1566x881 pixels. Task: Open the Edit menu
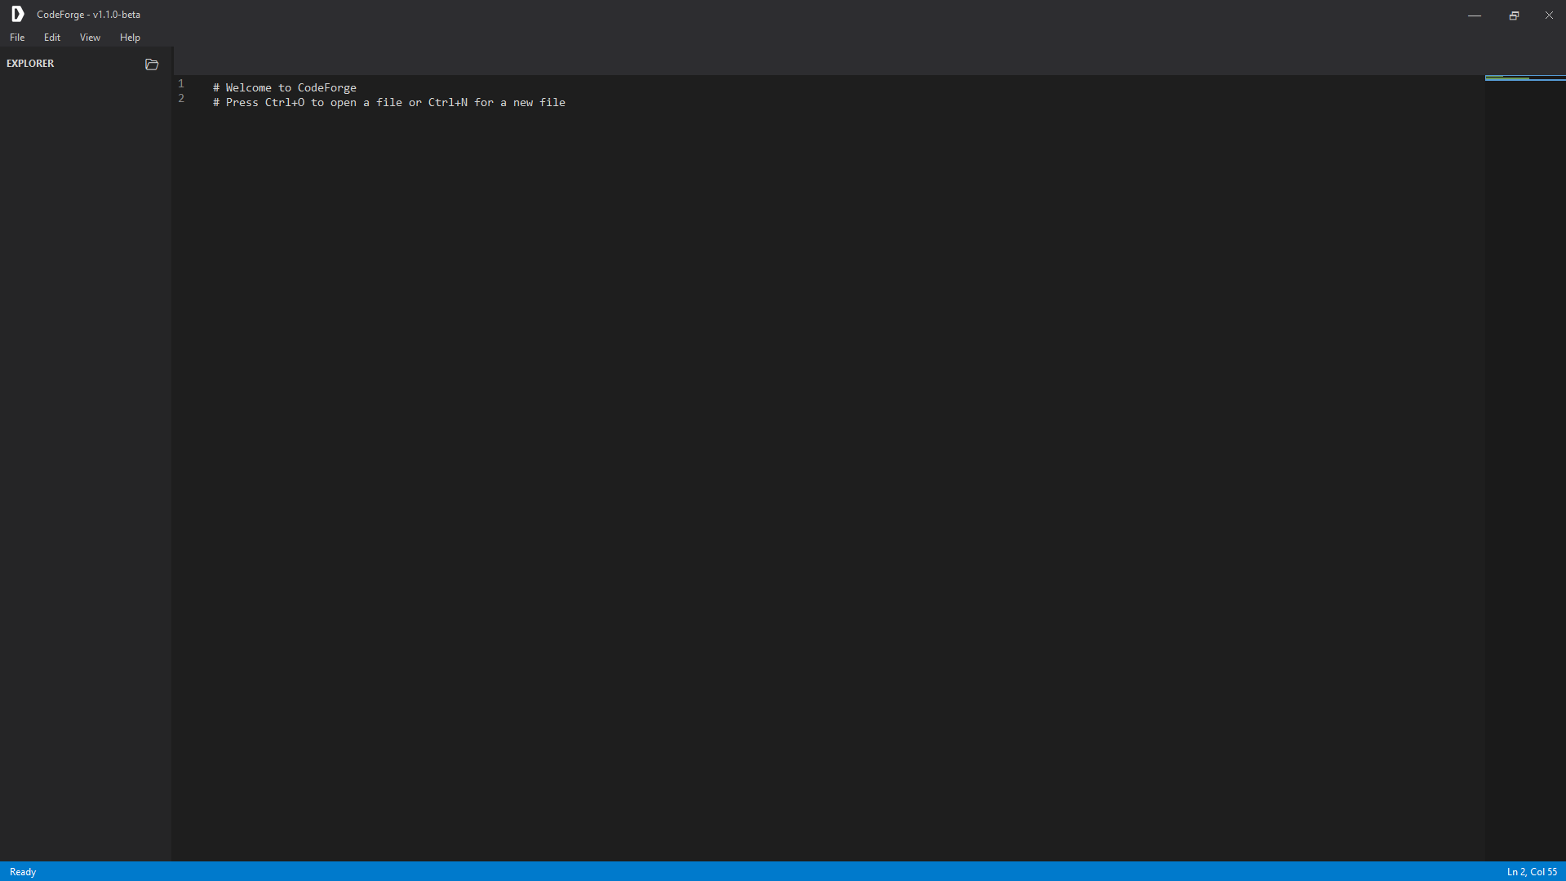click(51, 37)
